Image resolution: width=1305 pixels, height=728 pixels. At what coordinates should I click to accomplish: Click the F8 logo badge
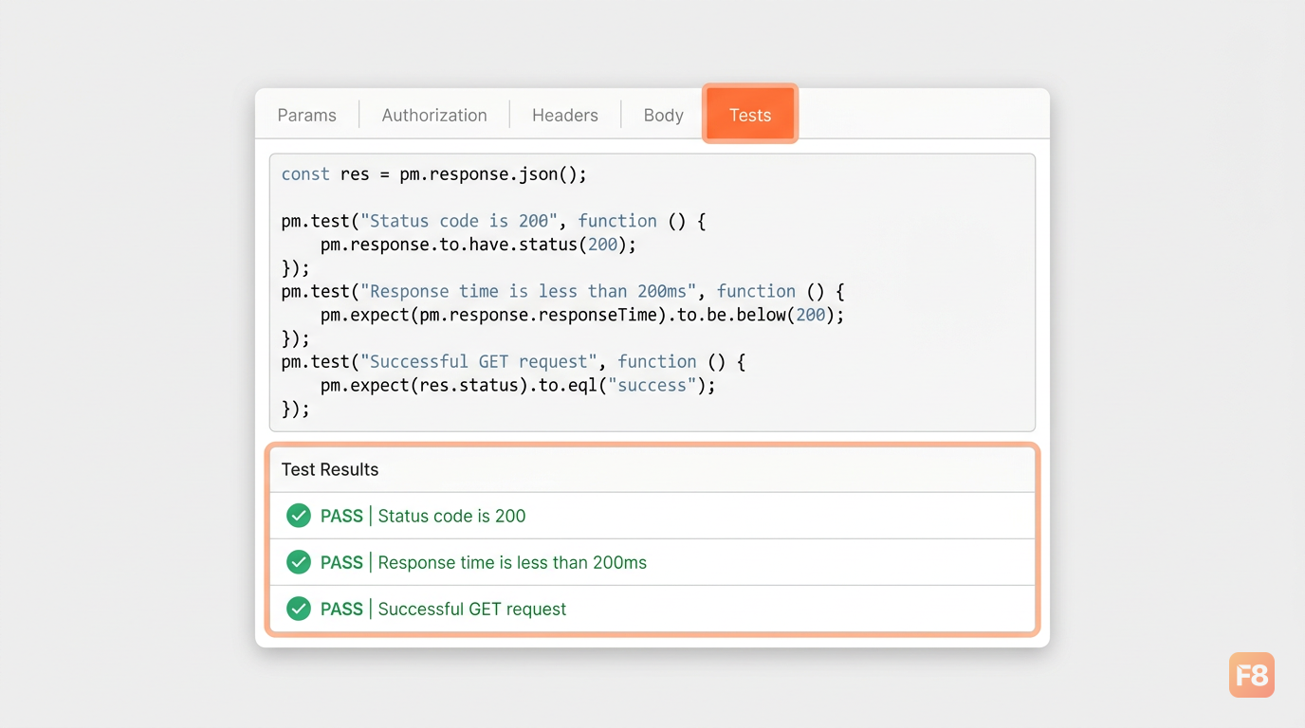tap(1252, 675)
